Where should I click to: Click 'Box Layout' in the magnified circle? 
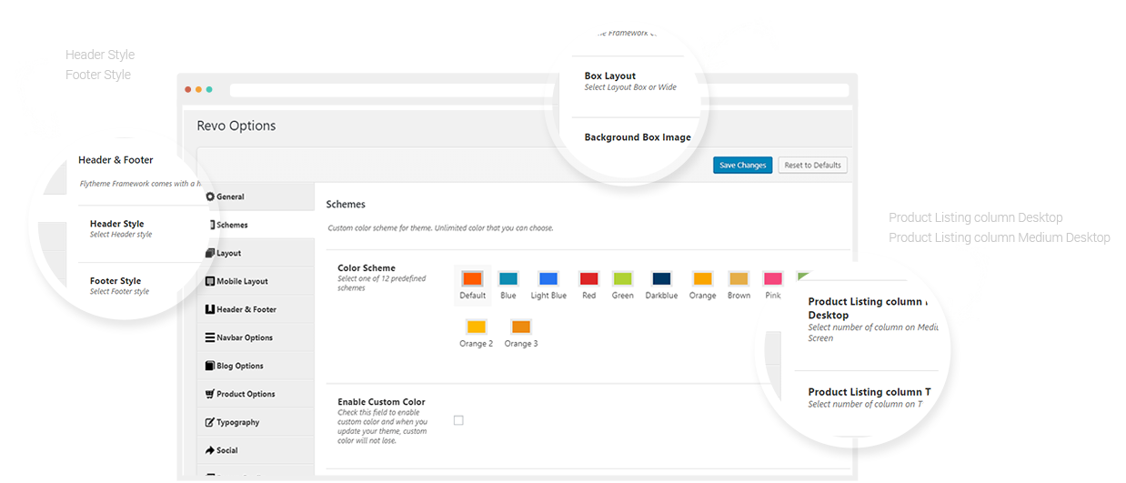tap(610, 76)
